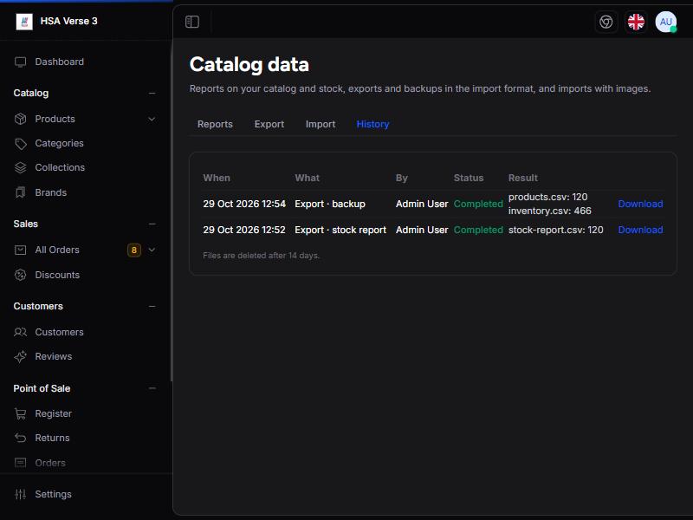Open the AU user avatar menu

coord(665,22)
